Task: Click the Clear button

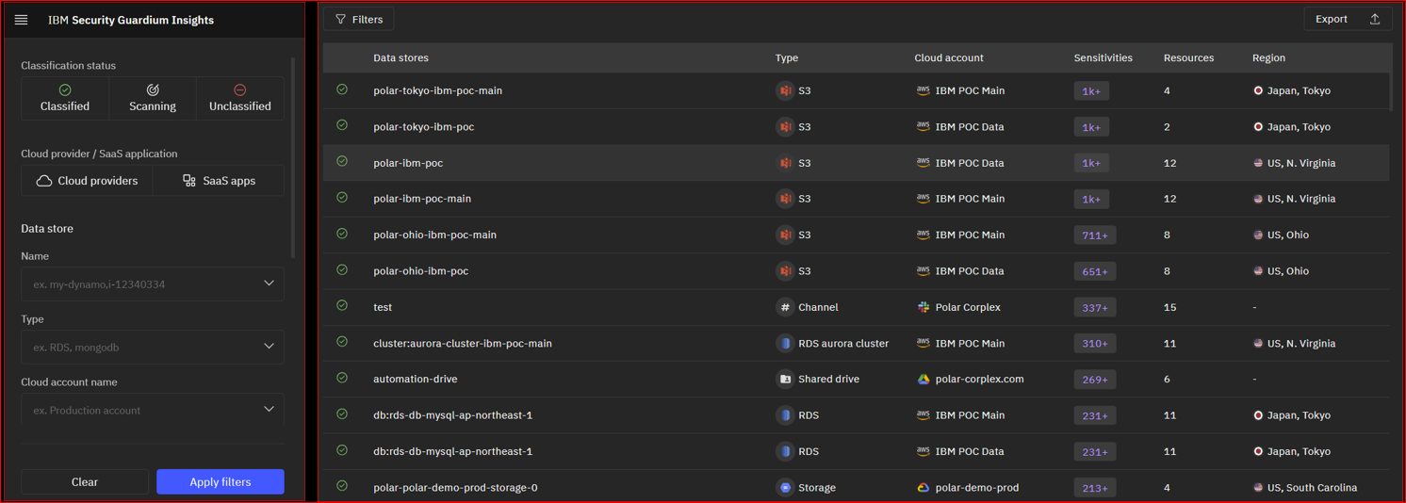Action: (85, 481)
